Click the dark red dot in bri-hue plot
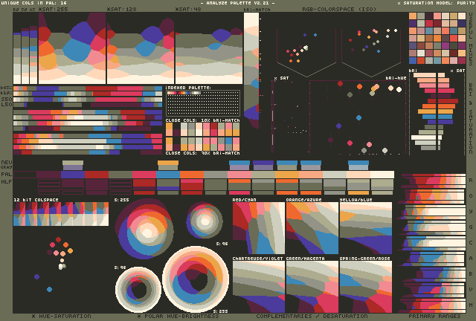 (341, 83)
